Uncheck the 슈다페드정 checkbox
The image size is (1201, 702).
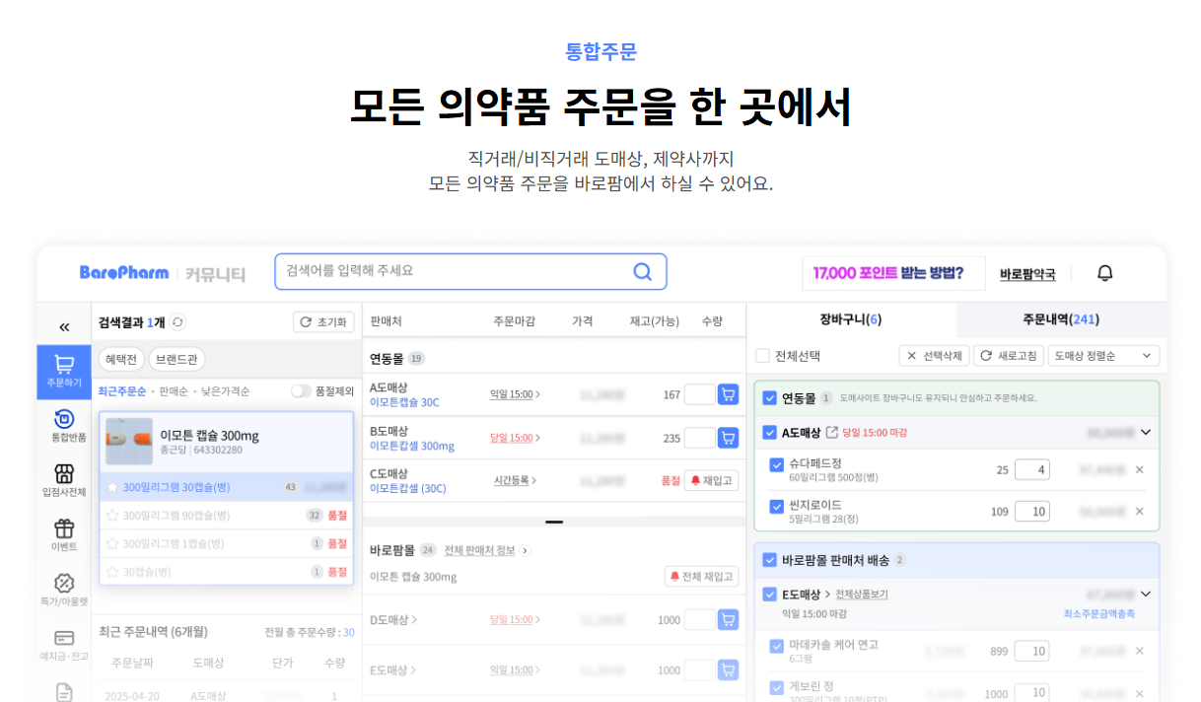pos(776,464)
